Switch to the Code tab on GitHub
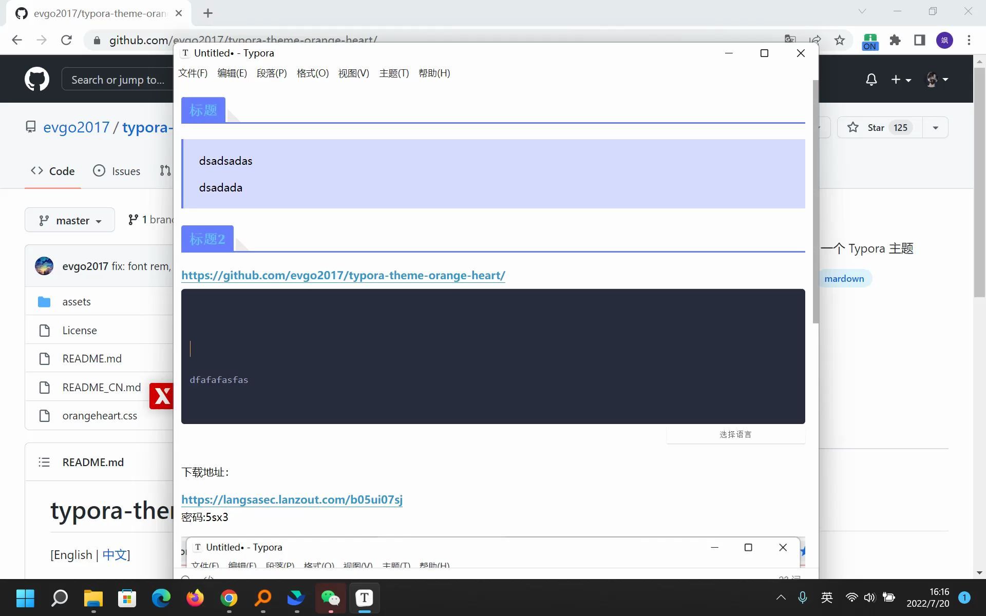 click(x=53, y=171)
